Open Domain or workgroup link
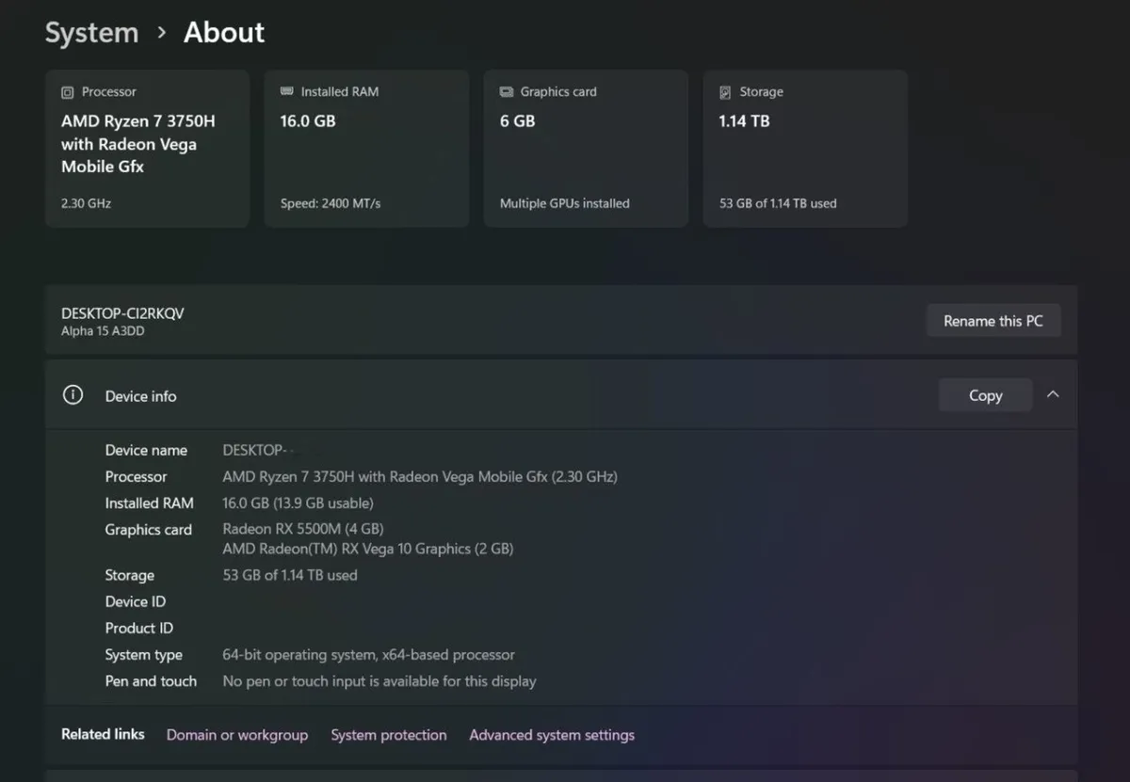The width and height of the screenshot is (1130, 782). pos(237,735)
